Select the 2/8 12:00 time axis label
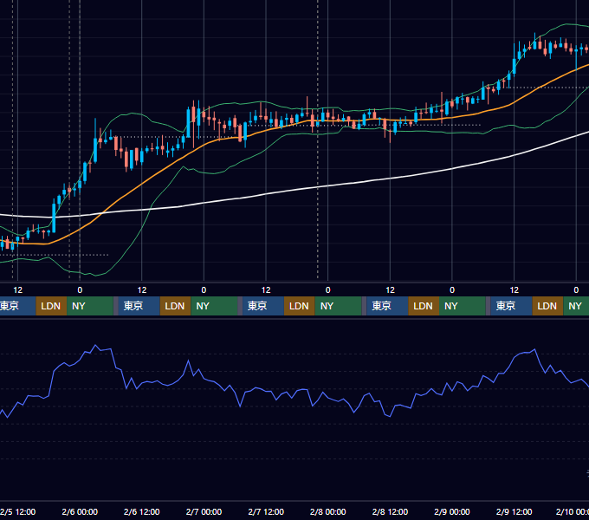 (390, 511)
